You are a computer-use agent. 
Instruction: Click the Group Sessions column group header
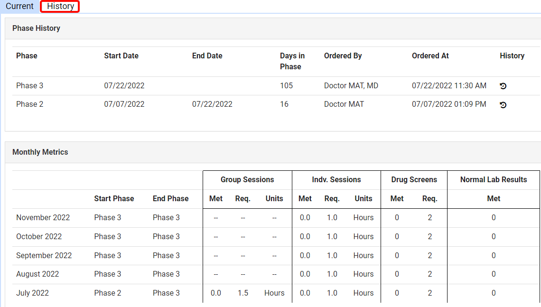247,180
